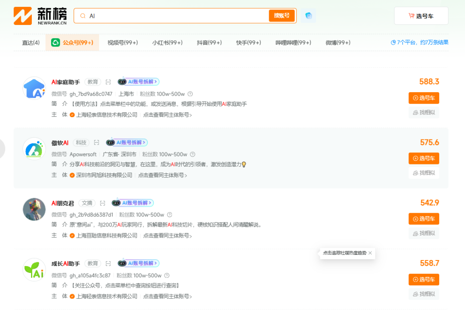Click verified badge beside 上海轻表信息技术有限公司 in AI家庭助手 row
Viewport: 465px width, 316px height.
[x=72, y=115]
